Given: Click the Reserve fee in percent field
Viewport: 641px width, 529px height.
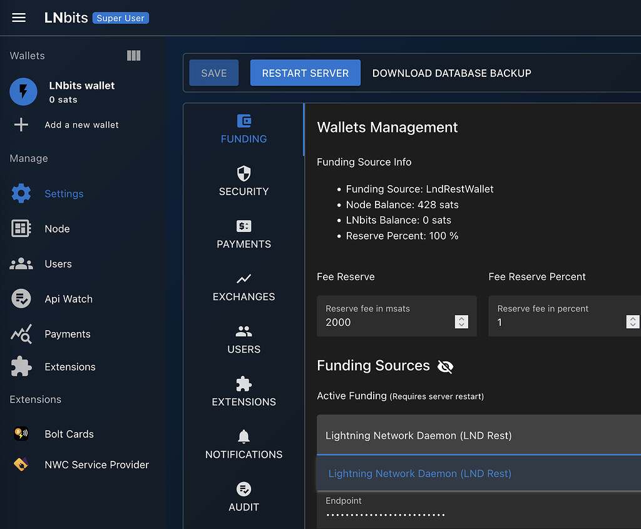Looking at the screenshot, I should [557, 322].
